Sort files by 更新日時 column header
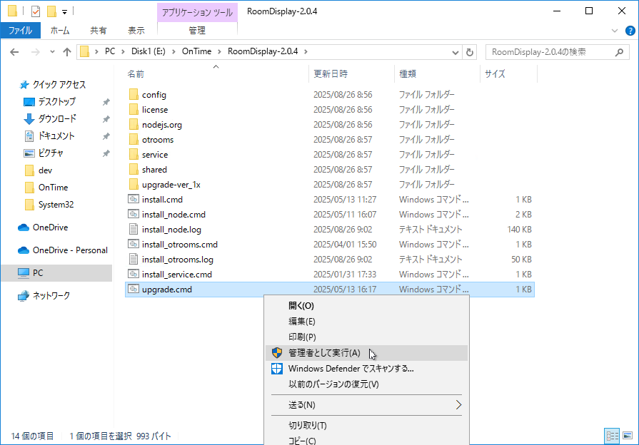The width and height of the screenshot is (639, 445). coord(330,73)
